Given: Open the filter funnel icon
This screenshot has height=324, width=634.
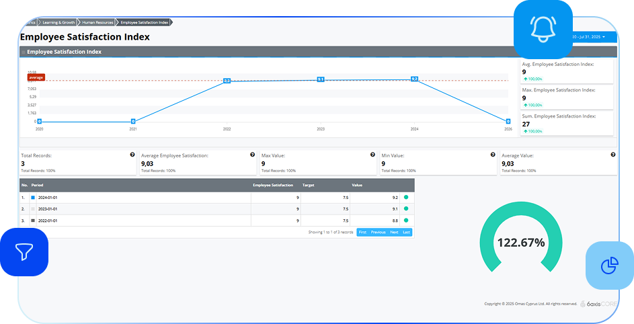Looking at the screenshot, I should coord(24,252).
